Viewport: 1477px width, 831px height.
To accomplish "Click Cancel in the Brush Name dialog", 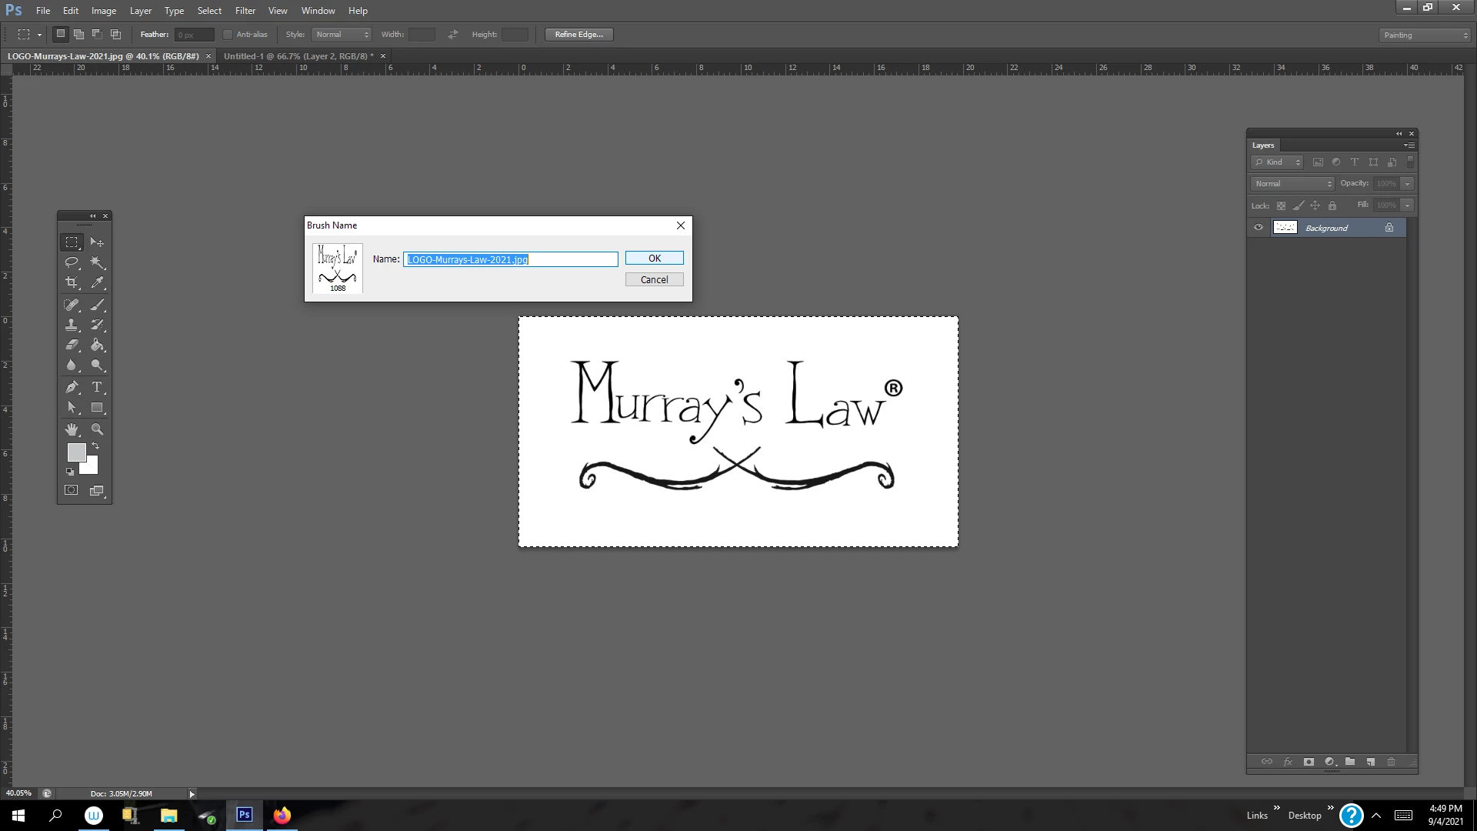I will pos(654,280).
